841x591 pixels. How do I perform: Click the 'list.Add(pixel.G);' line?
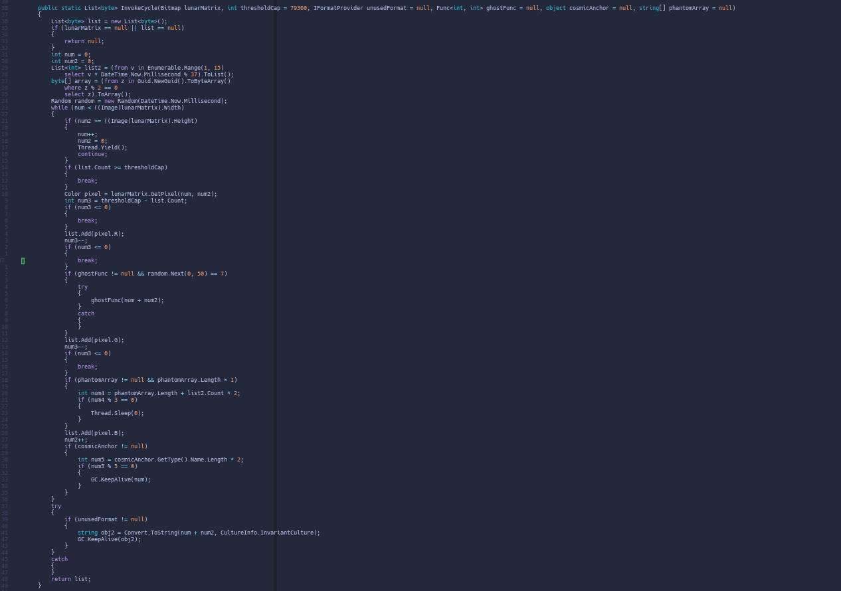tap(94, 340)
